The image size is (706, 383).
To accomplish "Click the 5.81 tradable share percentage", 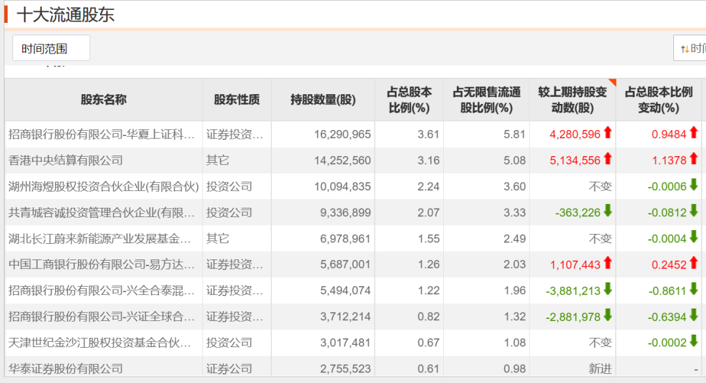I will click(x=514, y=134).
